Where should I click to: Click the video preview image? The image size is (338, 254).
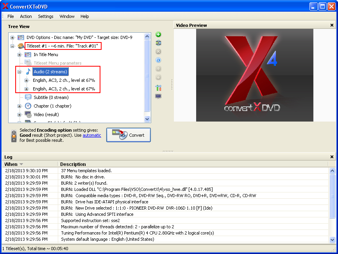[x=255, y=75]
